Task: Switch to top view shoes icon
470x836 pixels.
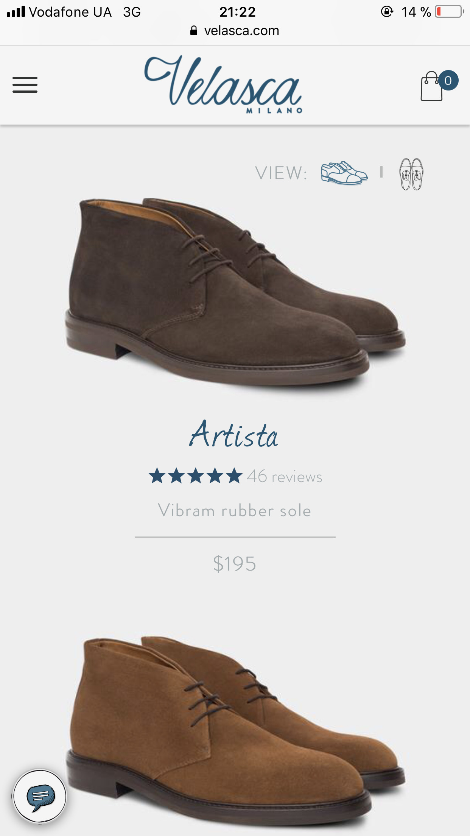Action: (x=411, y=174)
